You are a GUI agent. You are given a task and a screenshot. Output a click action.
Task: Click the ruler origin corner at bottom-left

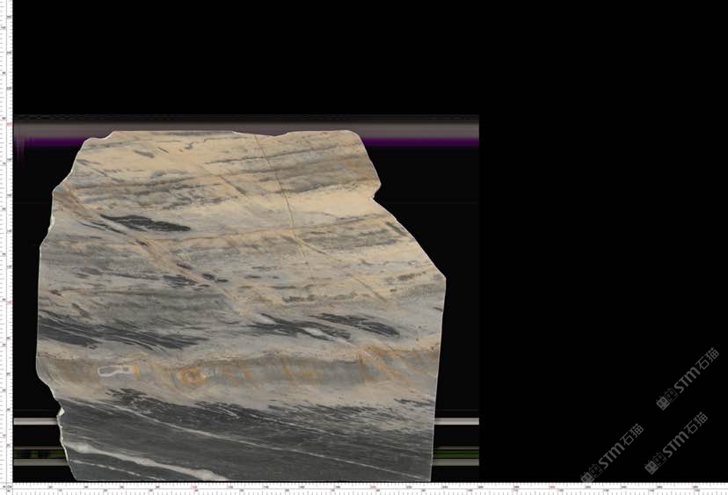(6, 487)
